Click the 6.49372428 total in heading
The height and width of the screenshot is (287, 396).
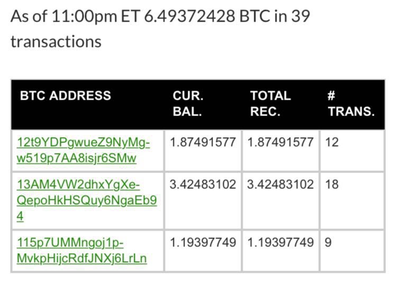tap(190, 16)
